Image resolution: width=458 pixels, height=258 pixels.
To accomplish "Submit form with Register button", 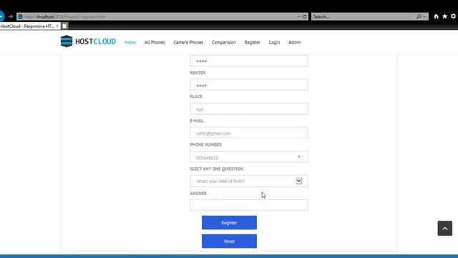I will pyautogui.click(x=229, y=223).
